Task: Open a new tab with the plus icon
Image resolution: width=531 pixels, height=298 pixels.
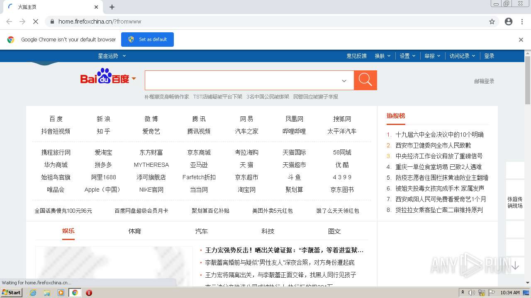Action: coord(112,7)
